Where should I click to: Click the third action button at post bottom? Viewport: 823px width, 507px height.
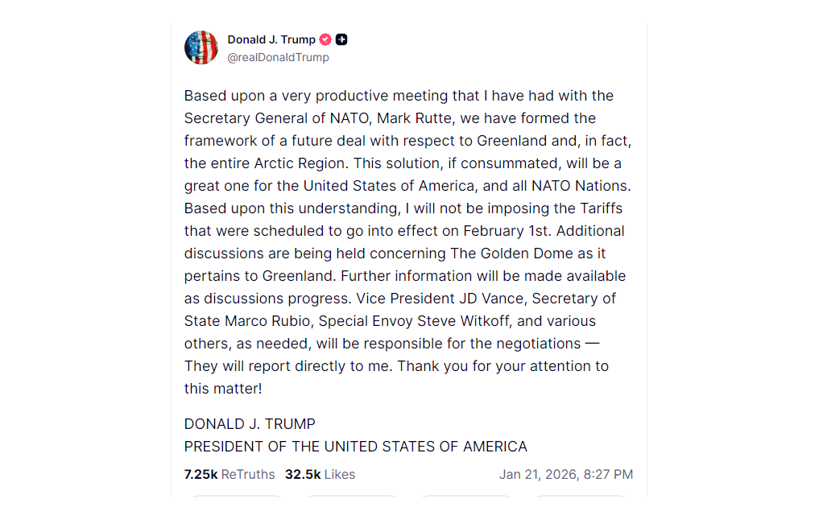[467, 501]
